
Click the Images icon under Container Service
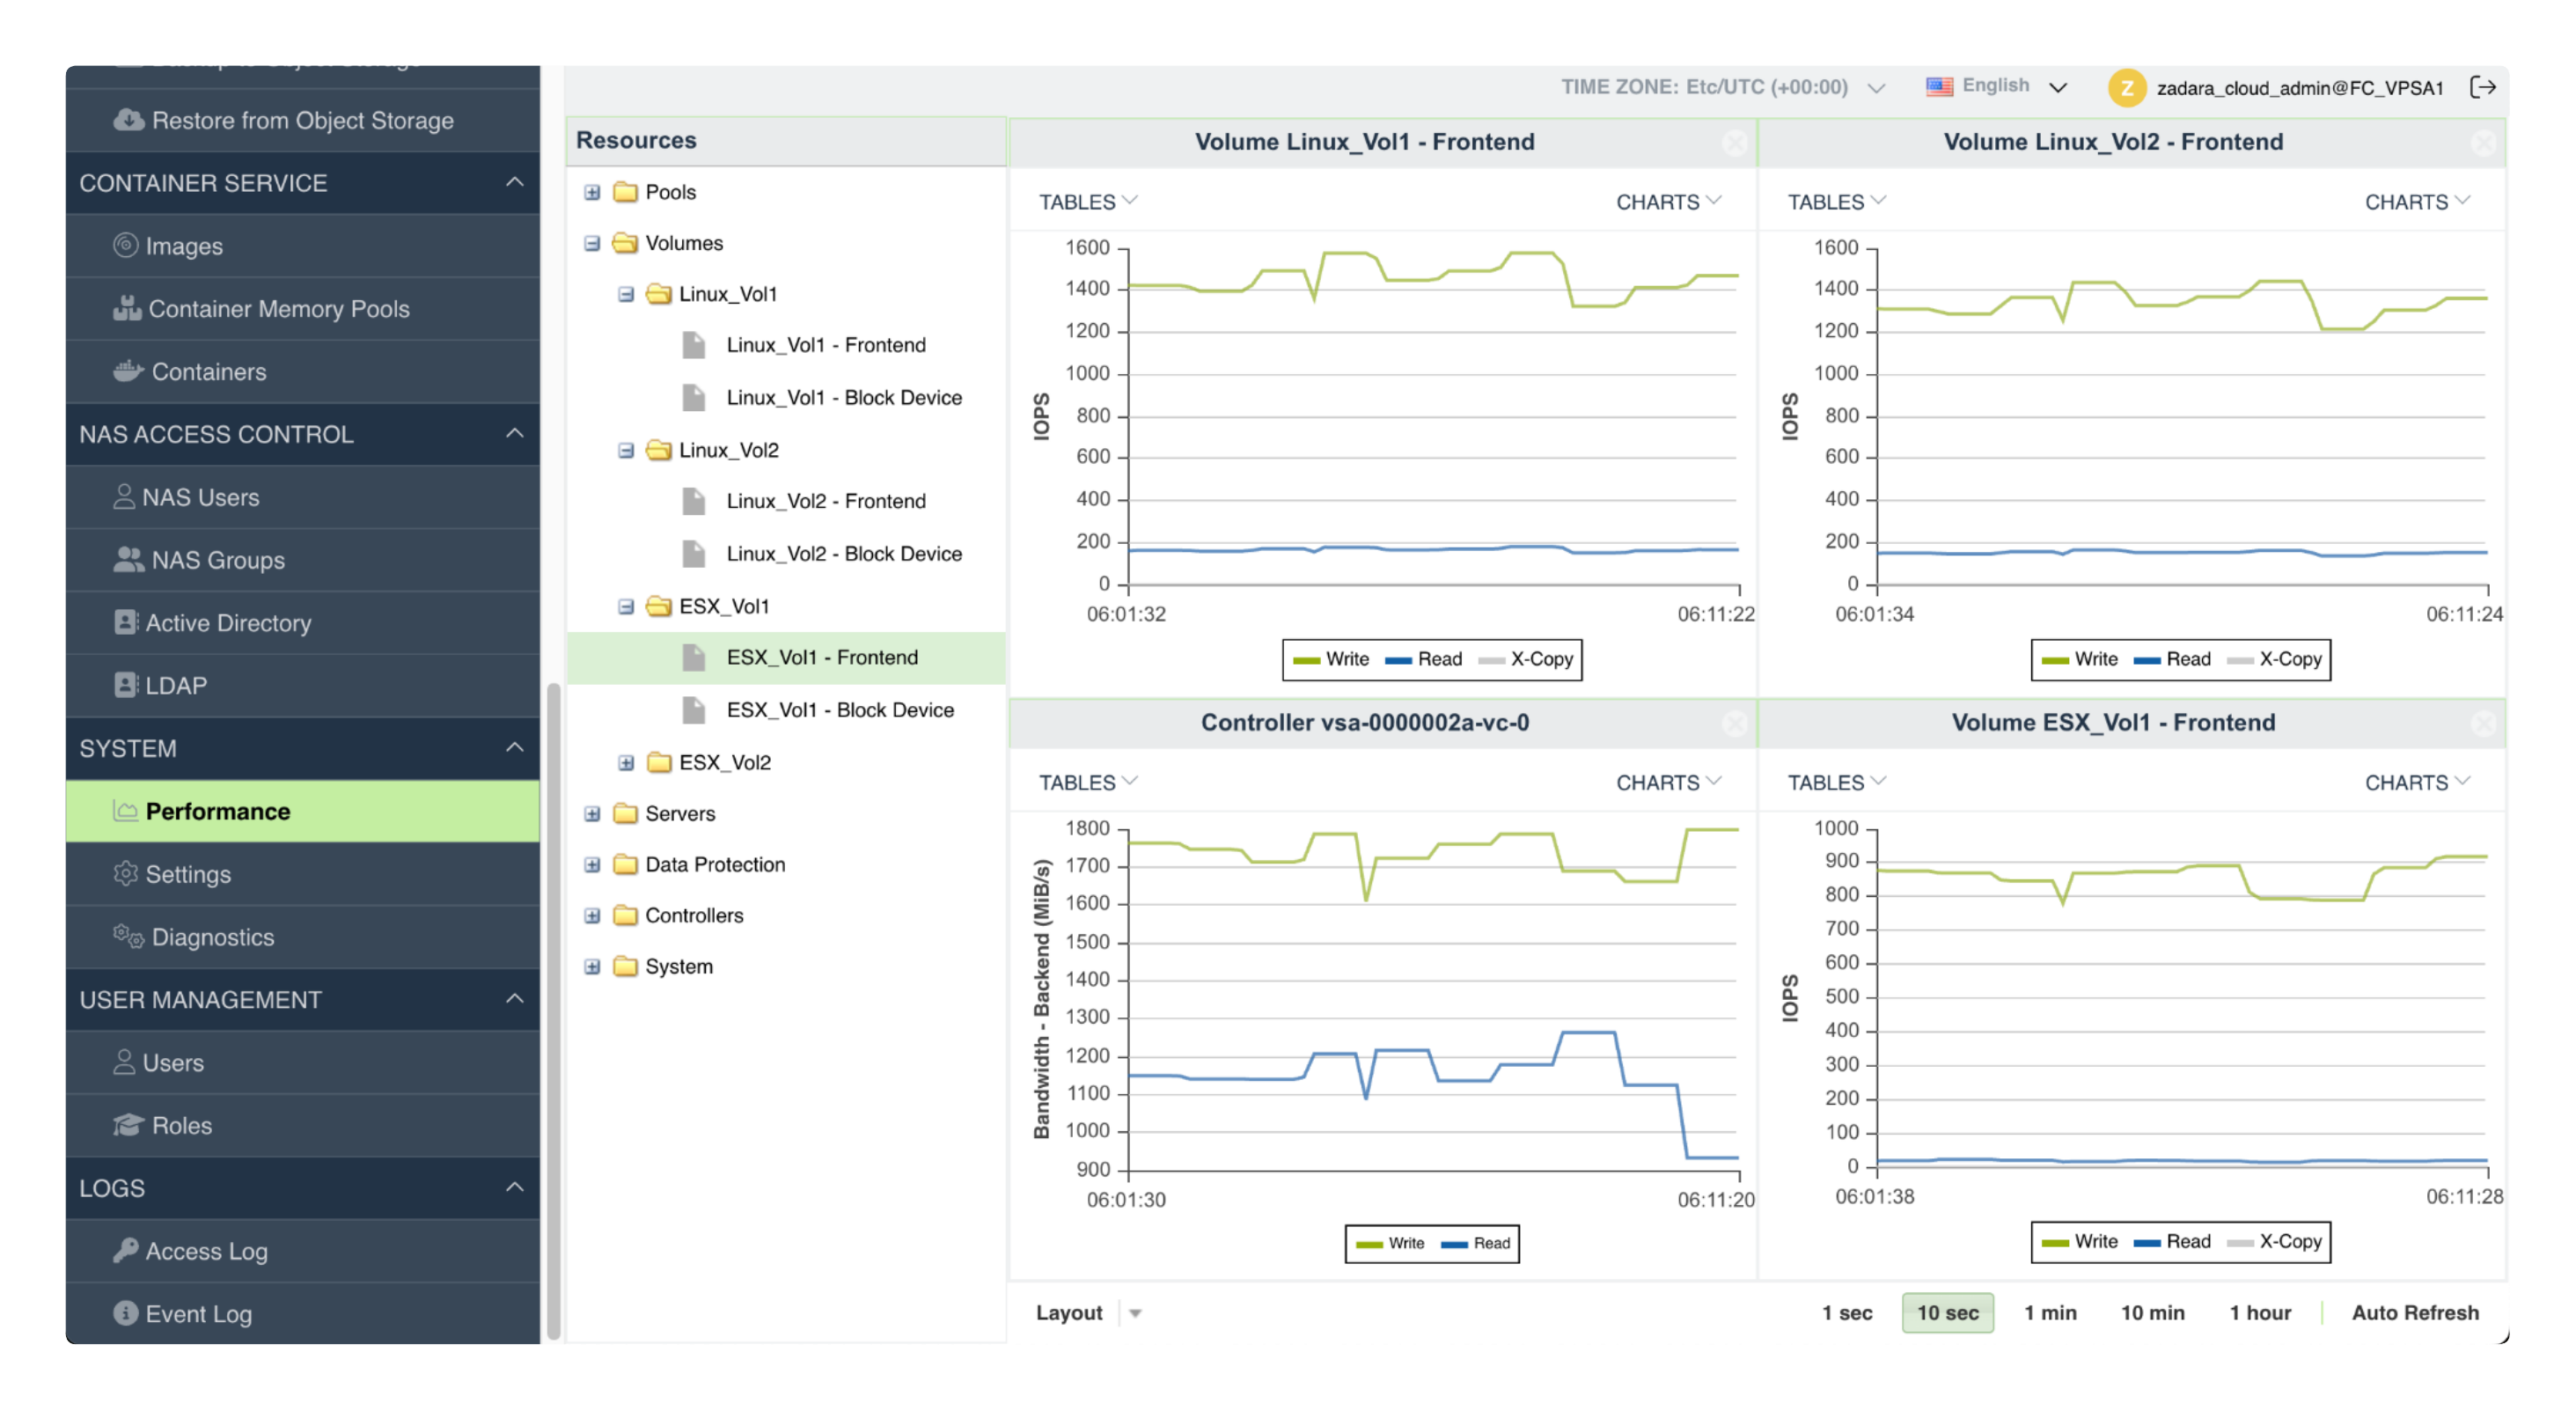pyautogui.click(x=125, y=246)
